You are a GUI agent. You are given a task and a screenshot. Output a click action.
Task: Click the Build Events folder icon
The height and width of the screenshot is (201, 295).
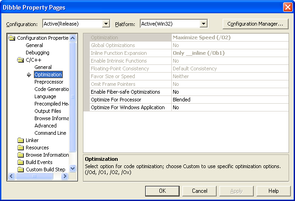(x=20, y=162)
